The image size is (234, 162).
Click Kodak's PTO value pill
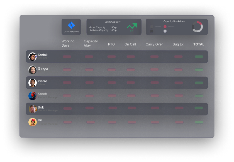(111, 57)
